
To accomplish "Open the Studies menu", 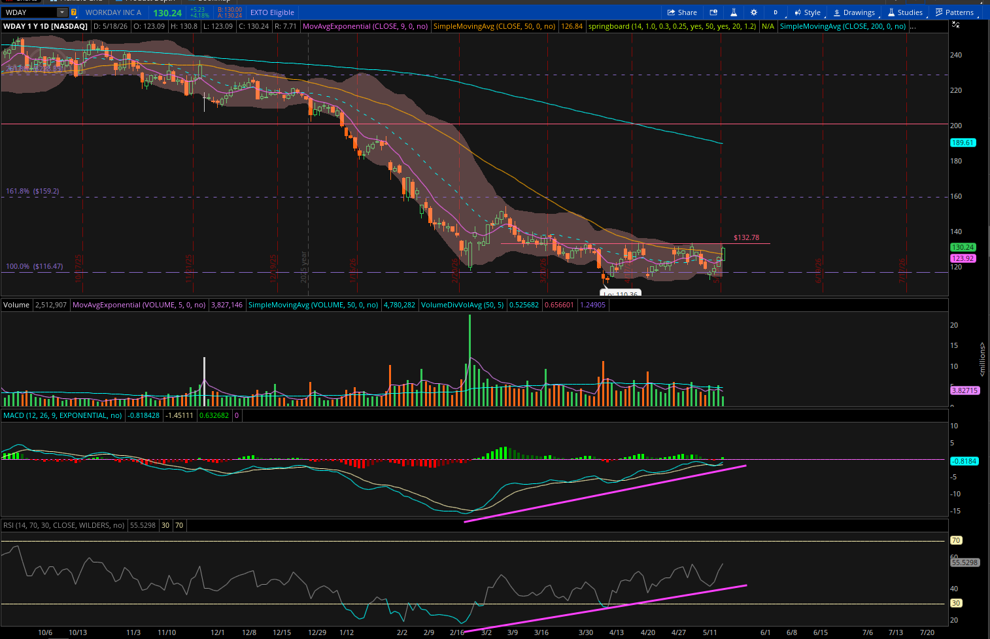I will pos(905,12).
